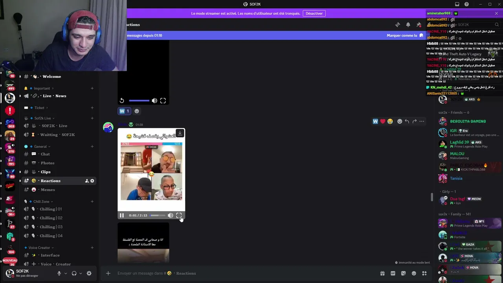Open the threads icon in the channel header
This screenshot has height=283, width=503.
398,25
